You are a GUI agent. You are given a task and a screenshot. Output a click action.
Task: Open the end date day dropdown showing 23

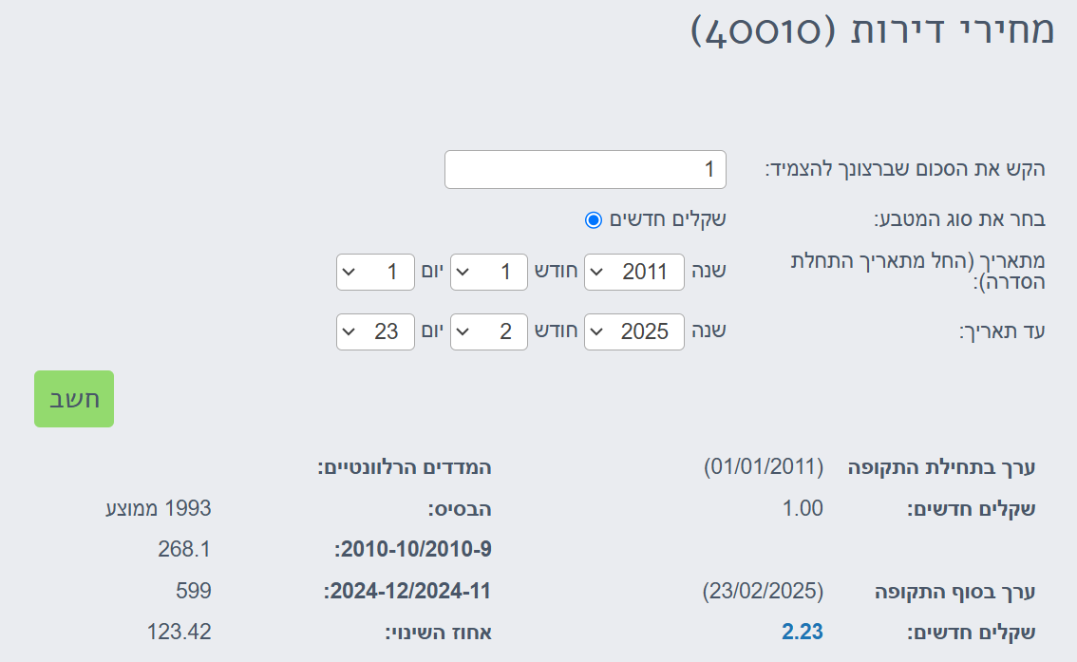[x=375, y=331]
